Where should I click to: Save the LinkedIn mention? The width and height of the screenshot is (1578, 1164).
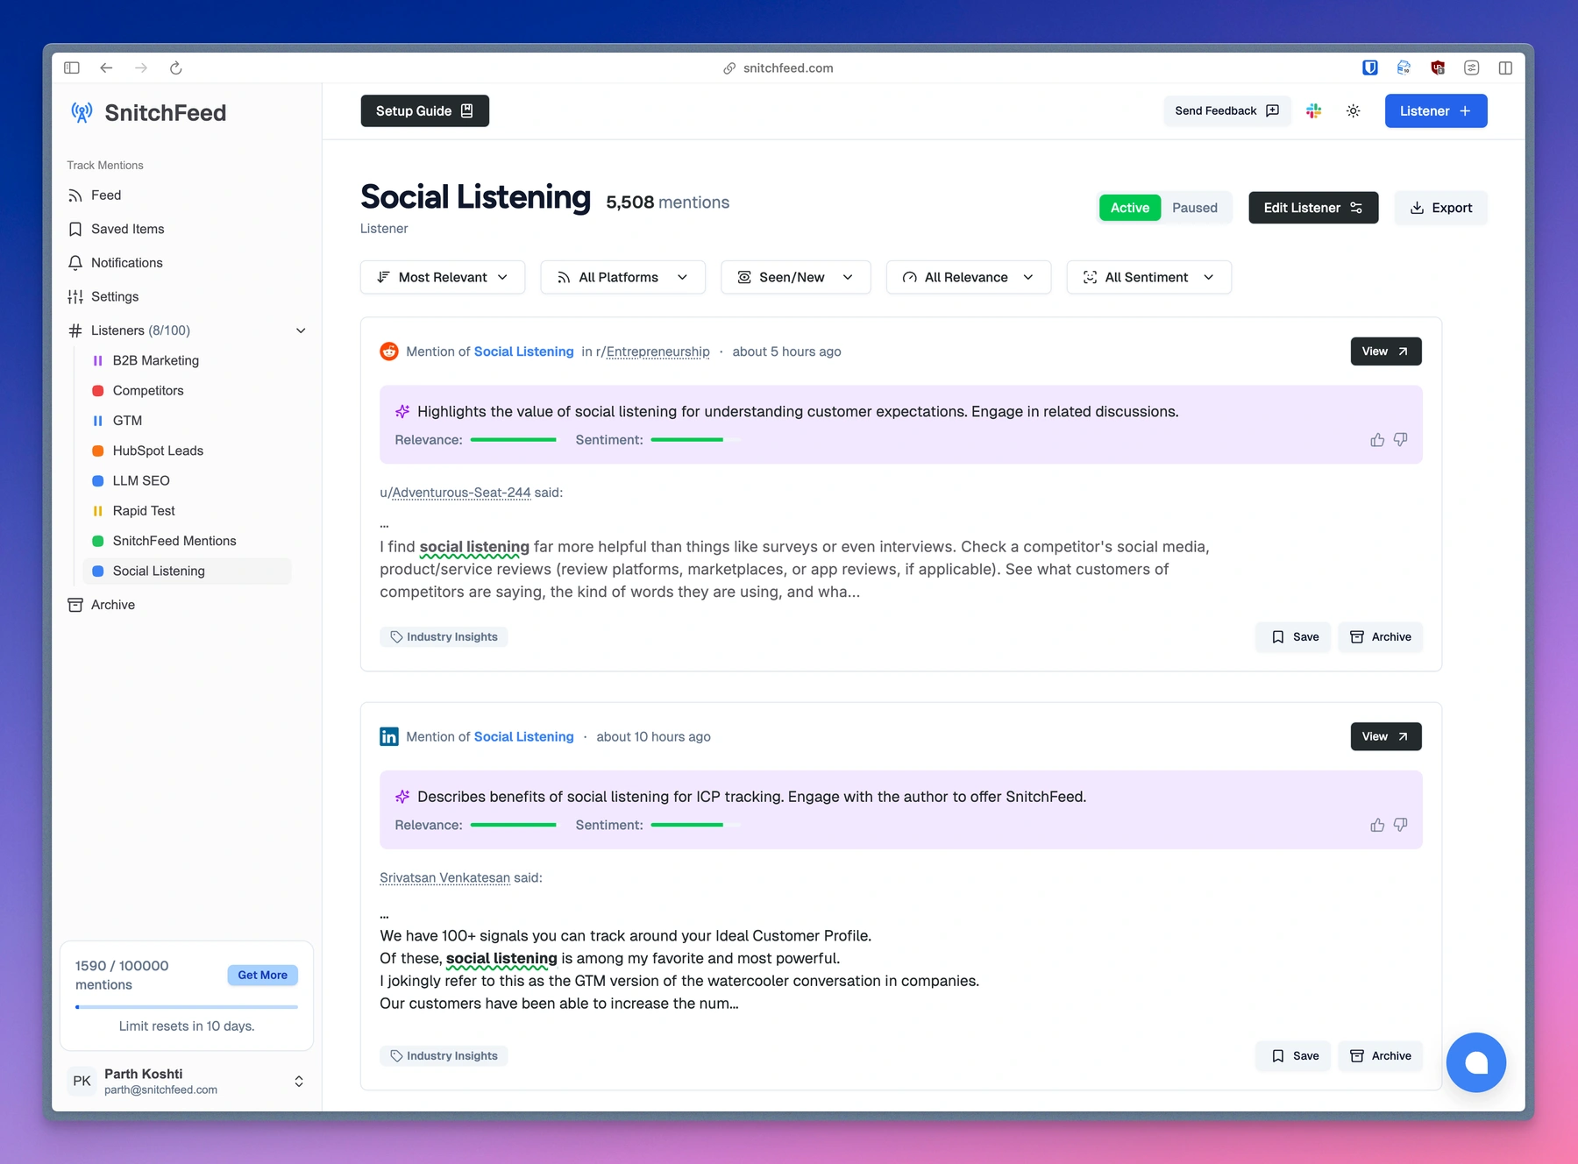[1294, 1055]
